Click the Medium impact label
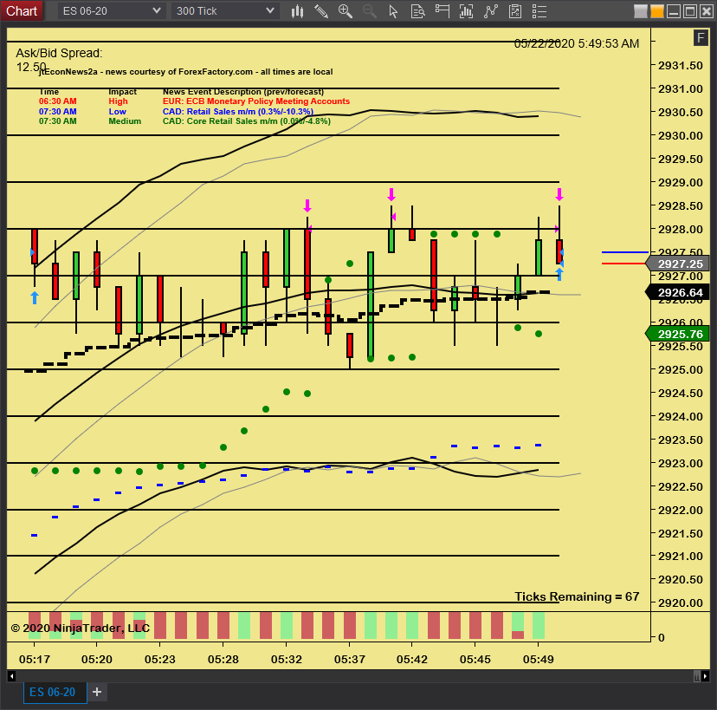 click(x=125, y=121)
